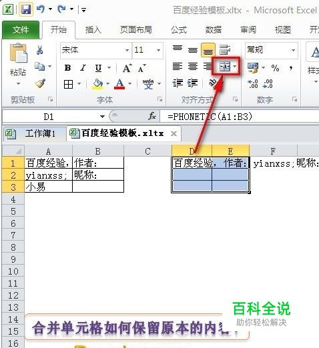This screenshot has height=348, width=319.
Task: Click the fx Insert Function button
Action: 152,116
